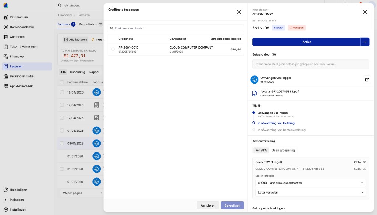
Task: Click the search magnifier in top bar
Action: [x=60, y=5]
